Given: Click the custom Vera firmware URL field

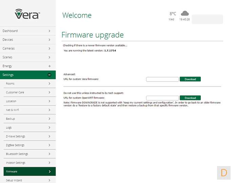Looking at the screenshot, I should pyautogui.click(x=162, y=79).
